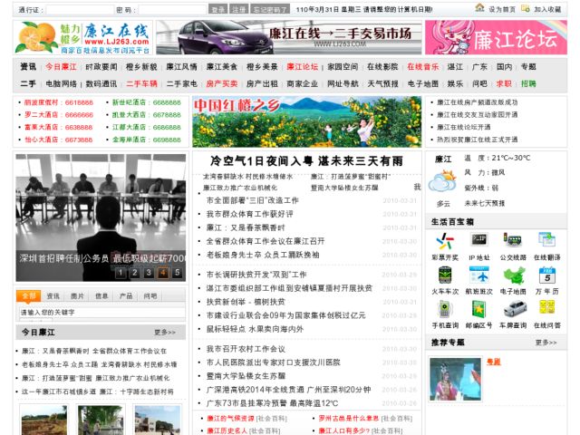Click the 登录 login button

[x=217, y=8]
